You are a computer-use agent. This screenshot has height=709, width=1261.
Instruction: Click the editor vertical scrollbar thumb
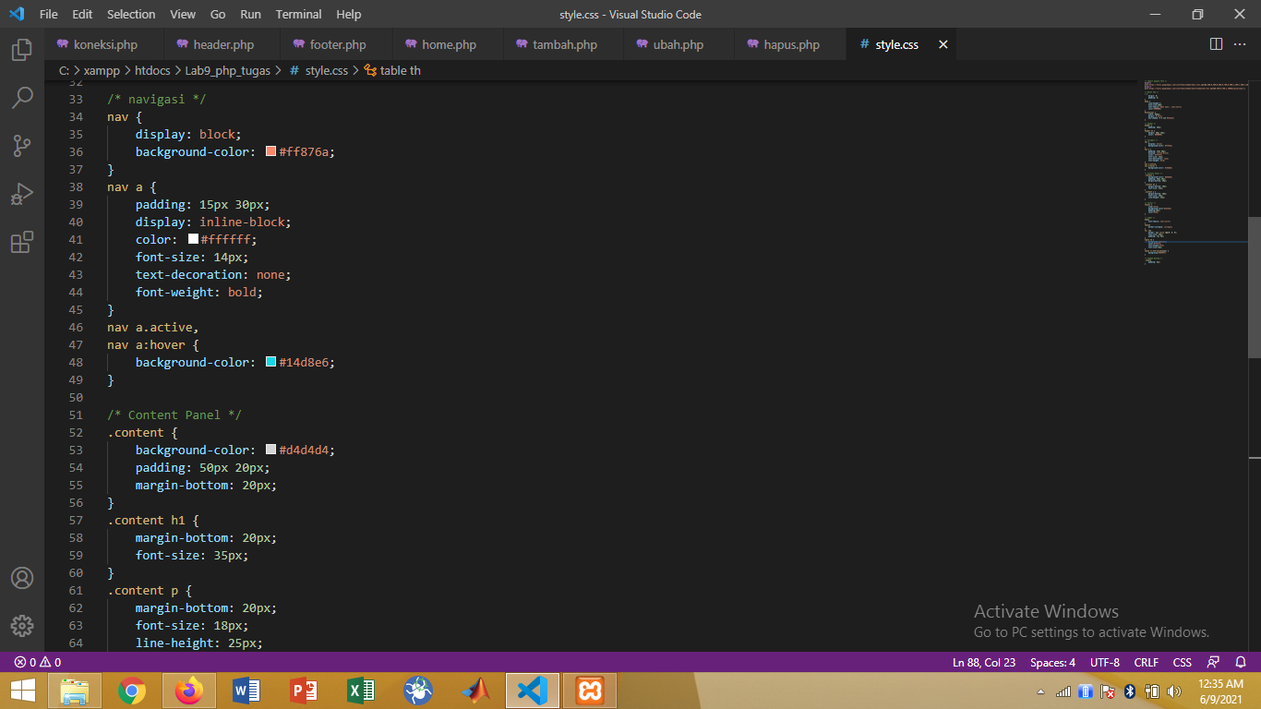[x=1255, y=288]
